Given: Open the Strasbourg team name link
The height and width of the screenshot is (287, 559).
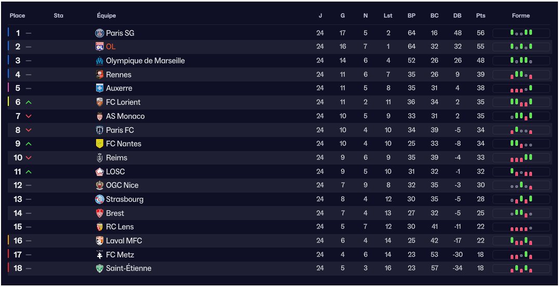Looking at the screenshot, I should 125,199.
